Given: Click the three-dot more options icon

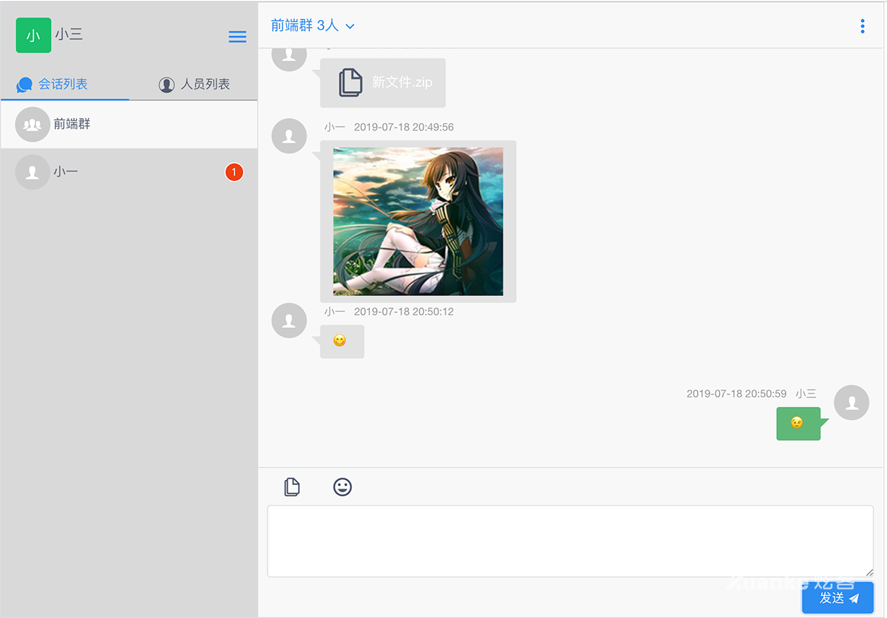Looking at the screenshot, I should pyautogui.click(x=862, y=27).
